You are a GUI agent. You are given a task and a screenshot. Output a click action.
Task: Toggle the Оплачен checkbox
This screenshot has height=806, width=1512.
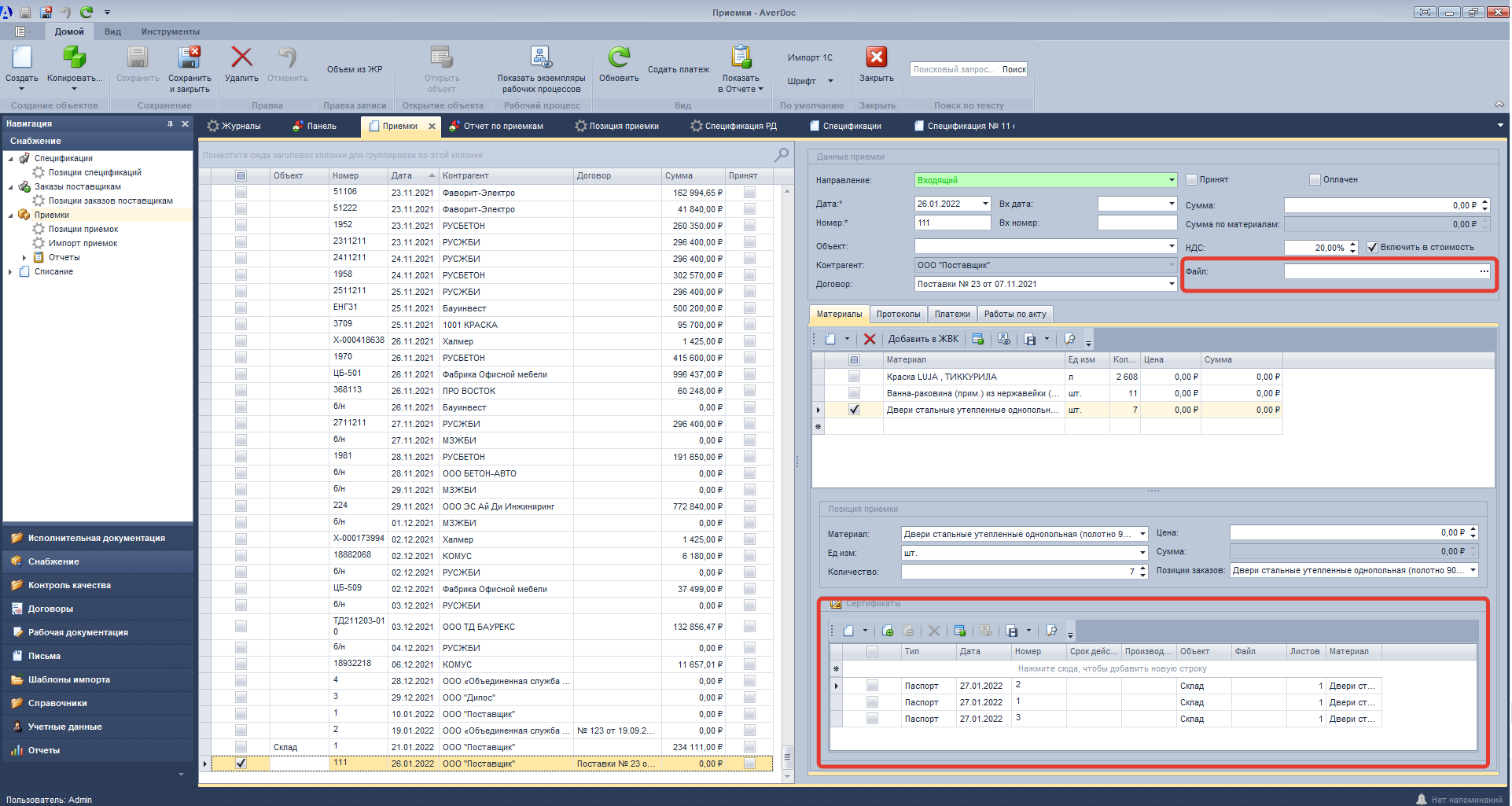pos(1315,180)
